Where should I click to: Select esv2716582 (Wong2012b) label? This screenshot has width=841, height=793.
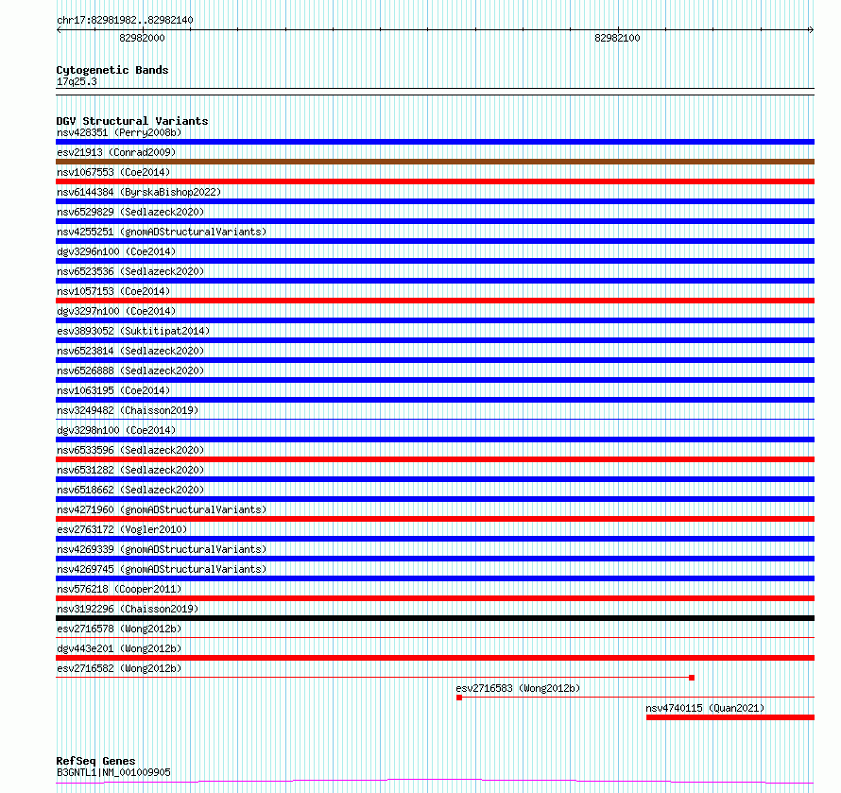(119, 668)
